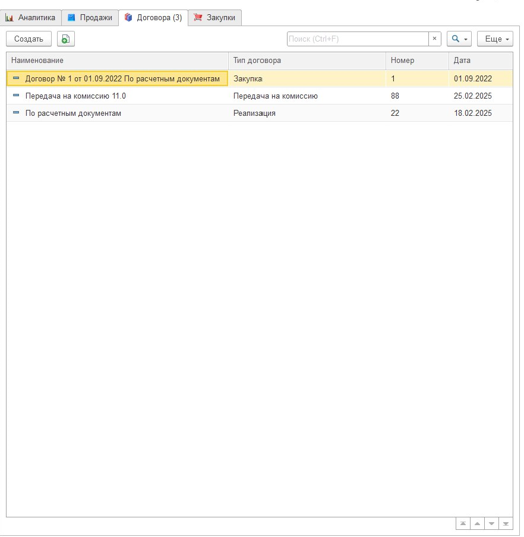Click the Дата column header

click(480, 61)
